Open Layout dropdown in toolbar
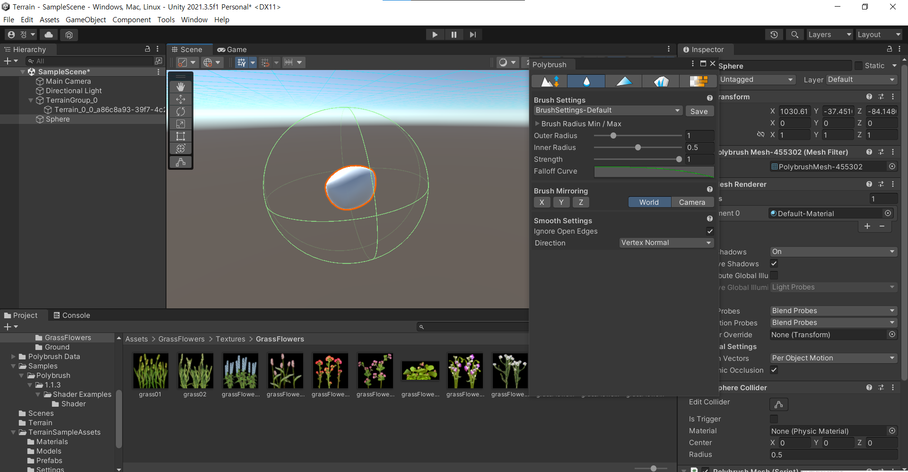 [879, 35]
